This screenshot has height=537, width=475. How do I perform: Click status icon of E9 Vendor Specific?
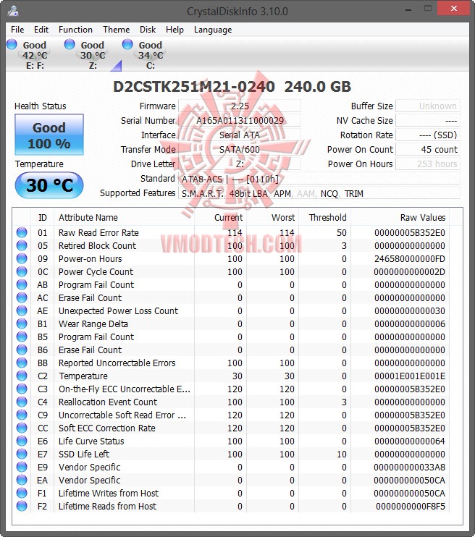pos(22,467)
